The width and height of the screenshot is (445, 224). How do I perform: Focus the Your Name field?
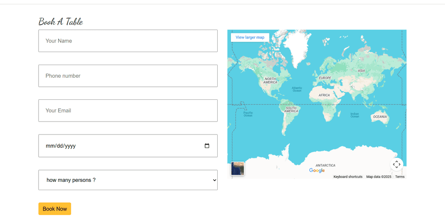[x=128, y=41]
